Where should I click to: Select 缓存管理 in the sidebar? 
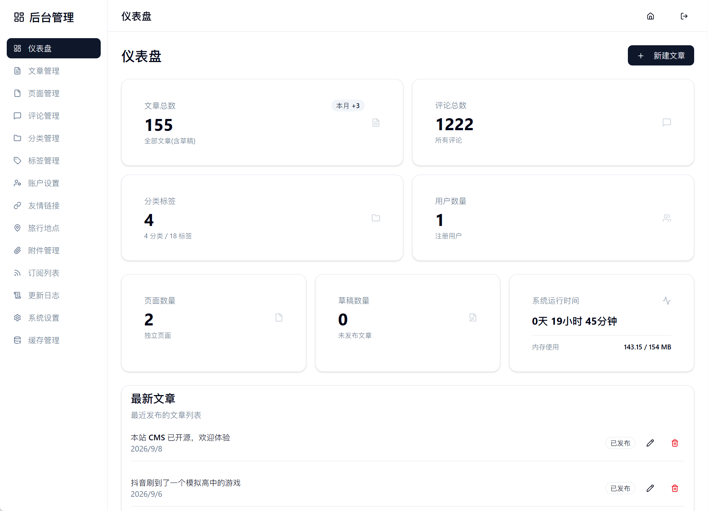click(54, 340)
